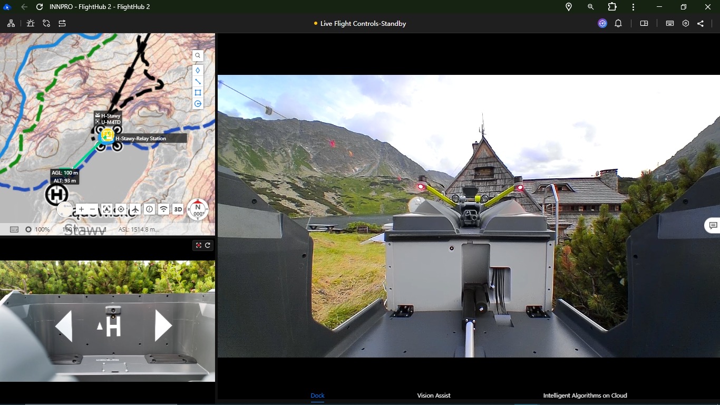This screenshot has width=720, height=405.
Task: Click the Wi-Fi signal icon on map toolbar
Action: click(x=164, y=209)
